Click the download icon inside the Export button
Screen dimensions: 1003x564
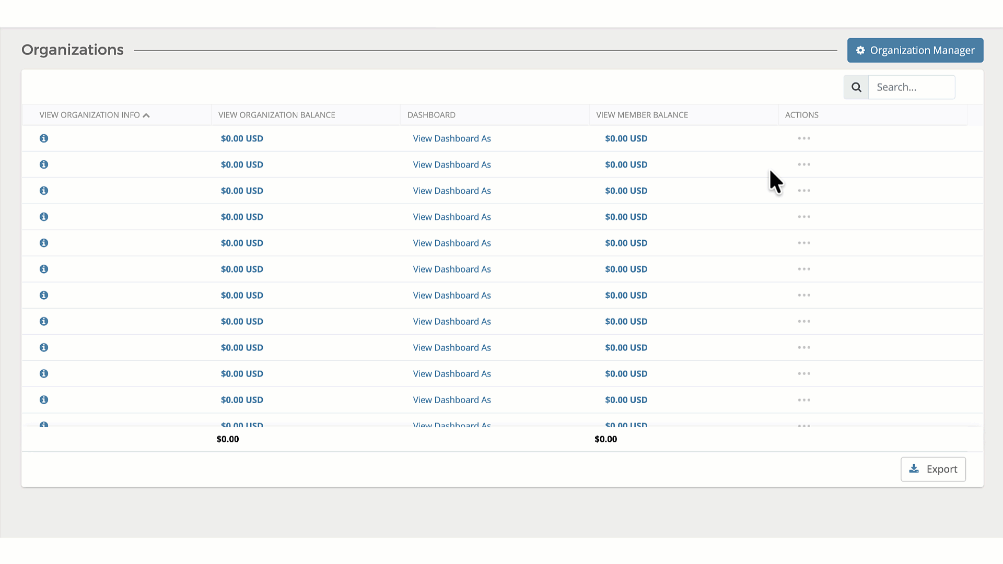coord(914,469)
